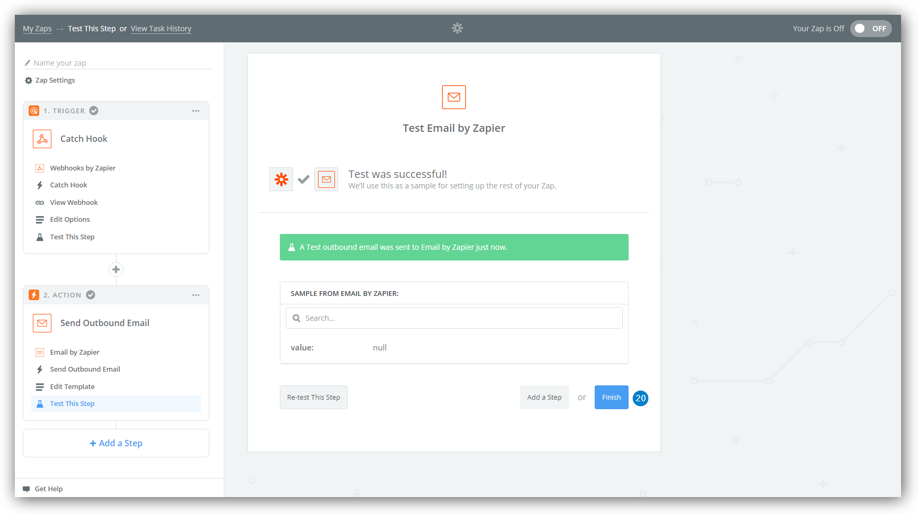Click the sample Search field
The image size is (918, 514).
pyautogui.click(x=454, y=318)
